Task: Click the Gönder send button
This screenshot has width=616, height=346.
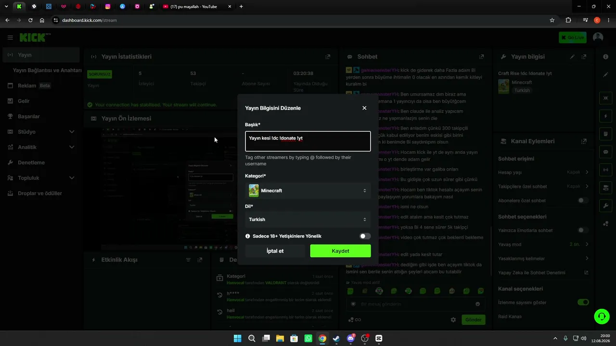Action: click(x=473, y=320)
